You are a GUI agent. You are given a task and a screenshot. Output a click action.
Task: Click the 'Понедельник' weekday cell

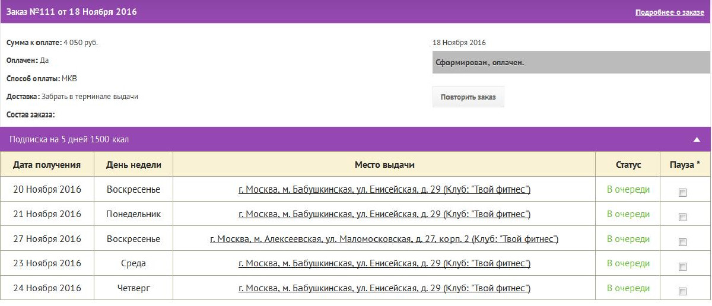[133, 214]
